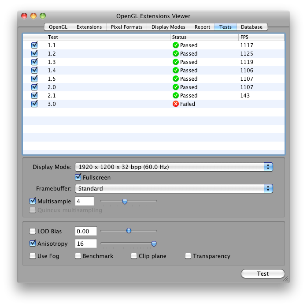Switch to the Report tab
Image resolution: width=307 pixels, height=307 pixels.
click(202, 27)
